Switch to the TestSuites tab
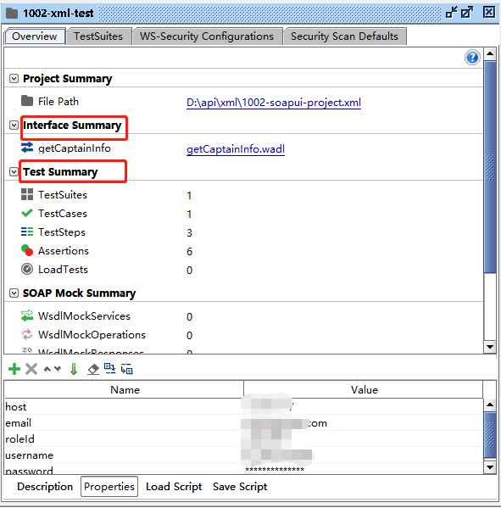The width and height of the screenshot is (501, 508). [x=98, y=36]
